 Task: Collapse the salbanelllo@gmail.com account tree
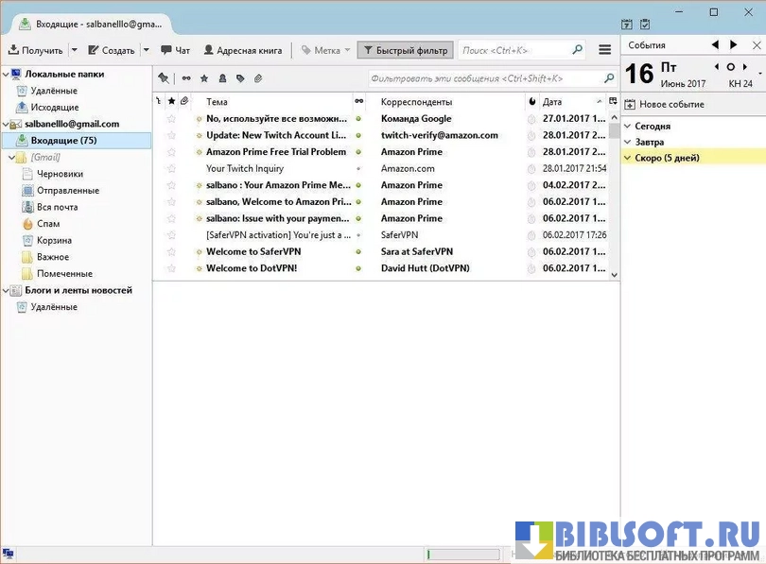pyautogui.click(x=7, y=124)
